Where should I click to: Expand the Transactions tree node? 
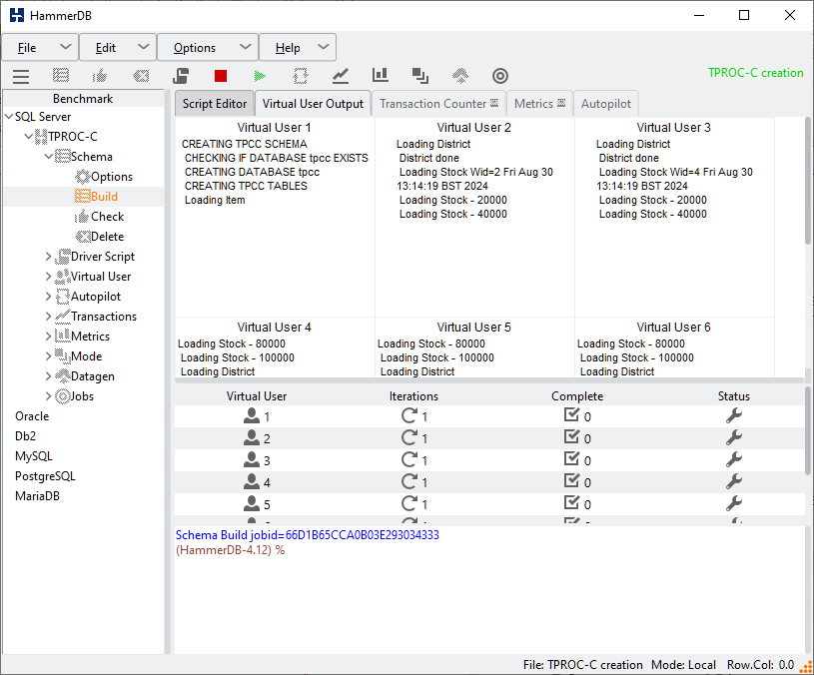[48, 316]
